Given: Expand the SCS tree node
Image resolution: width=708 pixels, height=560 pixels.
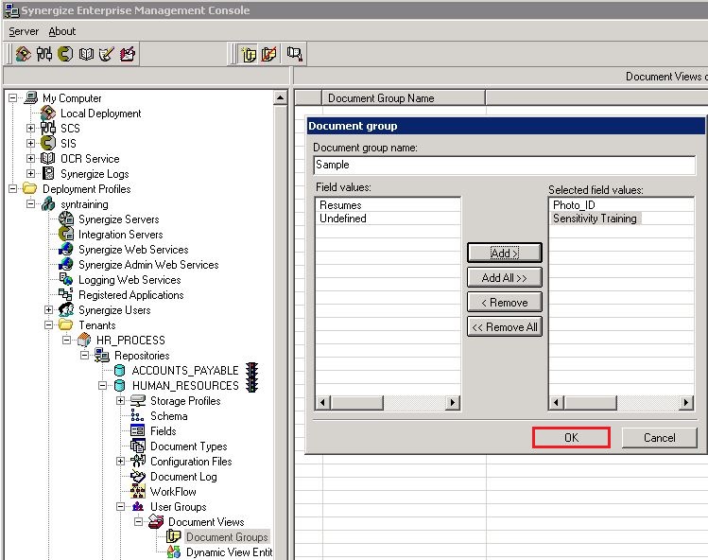Looking at the screenshot, I should [x=30, y=128].
